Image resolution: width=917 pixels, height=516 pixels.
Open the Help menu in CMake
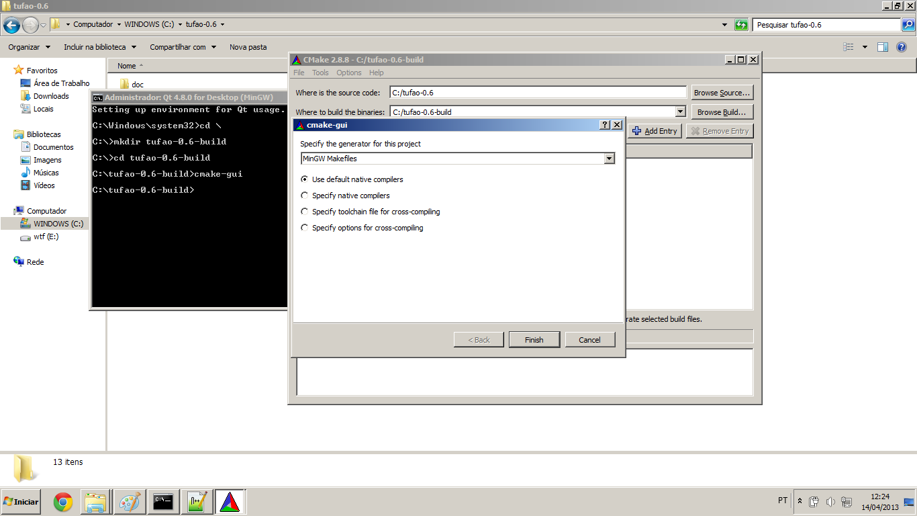point(377,73)
